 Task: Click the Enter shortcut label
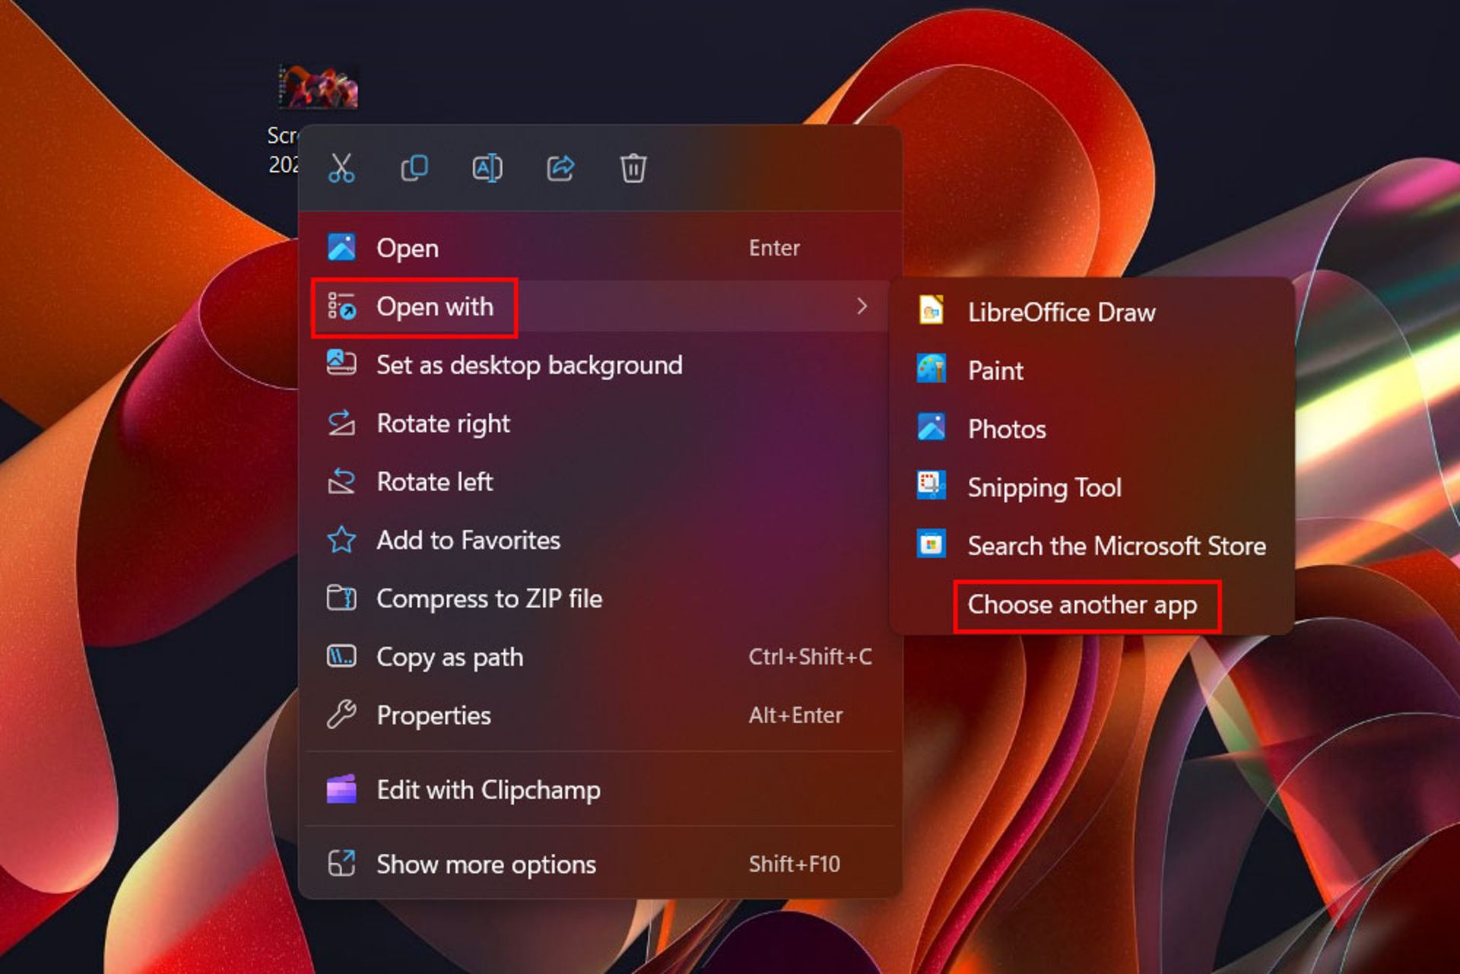tap(774, 248)
